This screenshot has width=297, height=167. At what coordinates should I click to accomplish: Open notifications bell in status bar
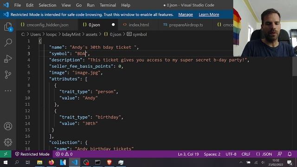290,154
